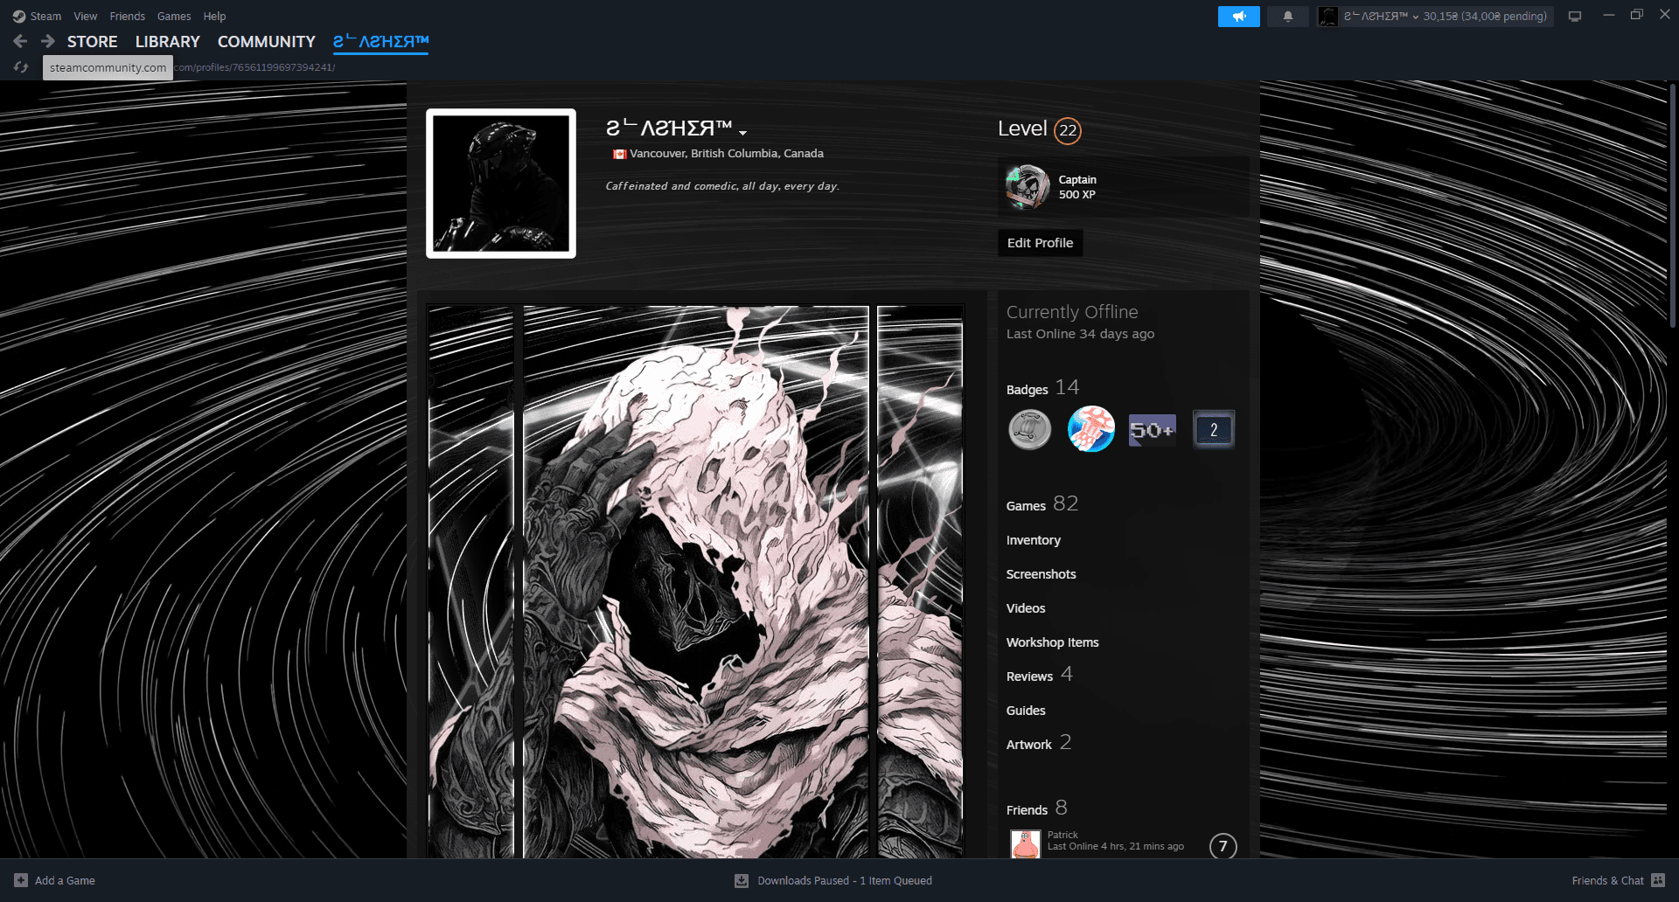Reload the page with the refresh icon
Image resolution: width=1679 pixels, height=902 pixels.
click(21, 67)
